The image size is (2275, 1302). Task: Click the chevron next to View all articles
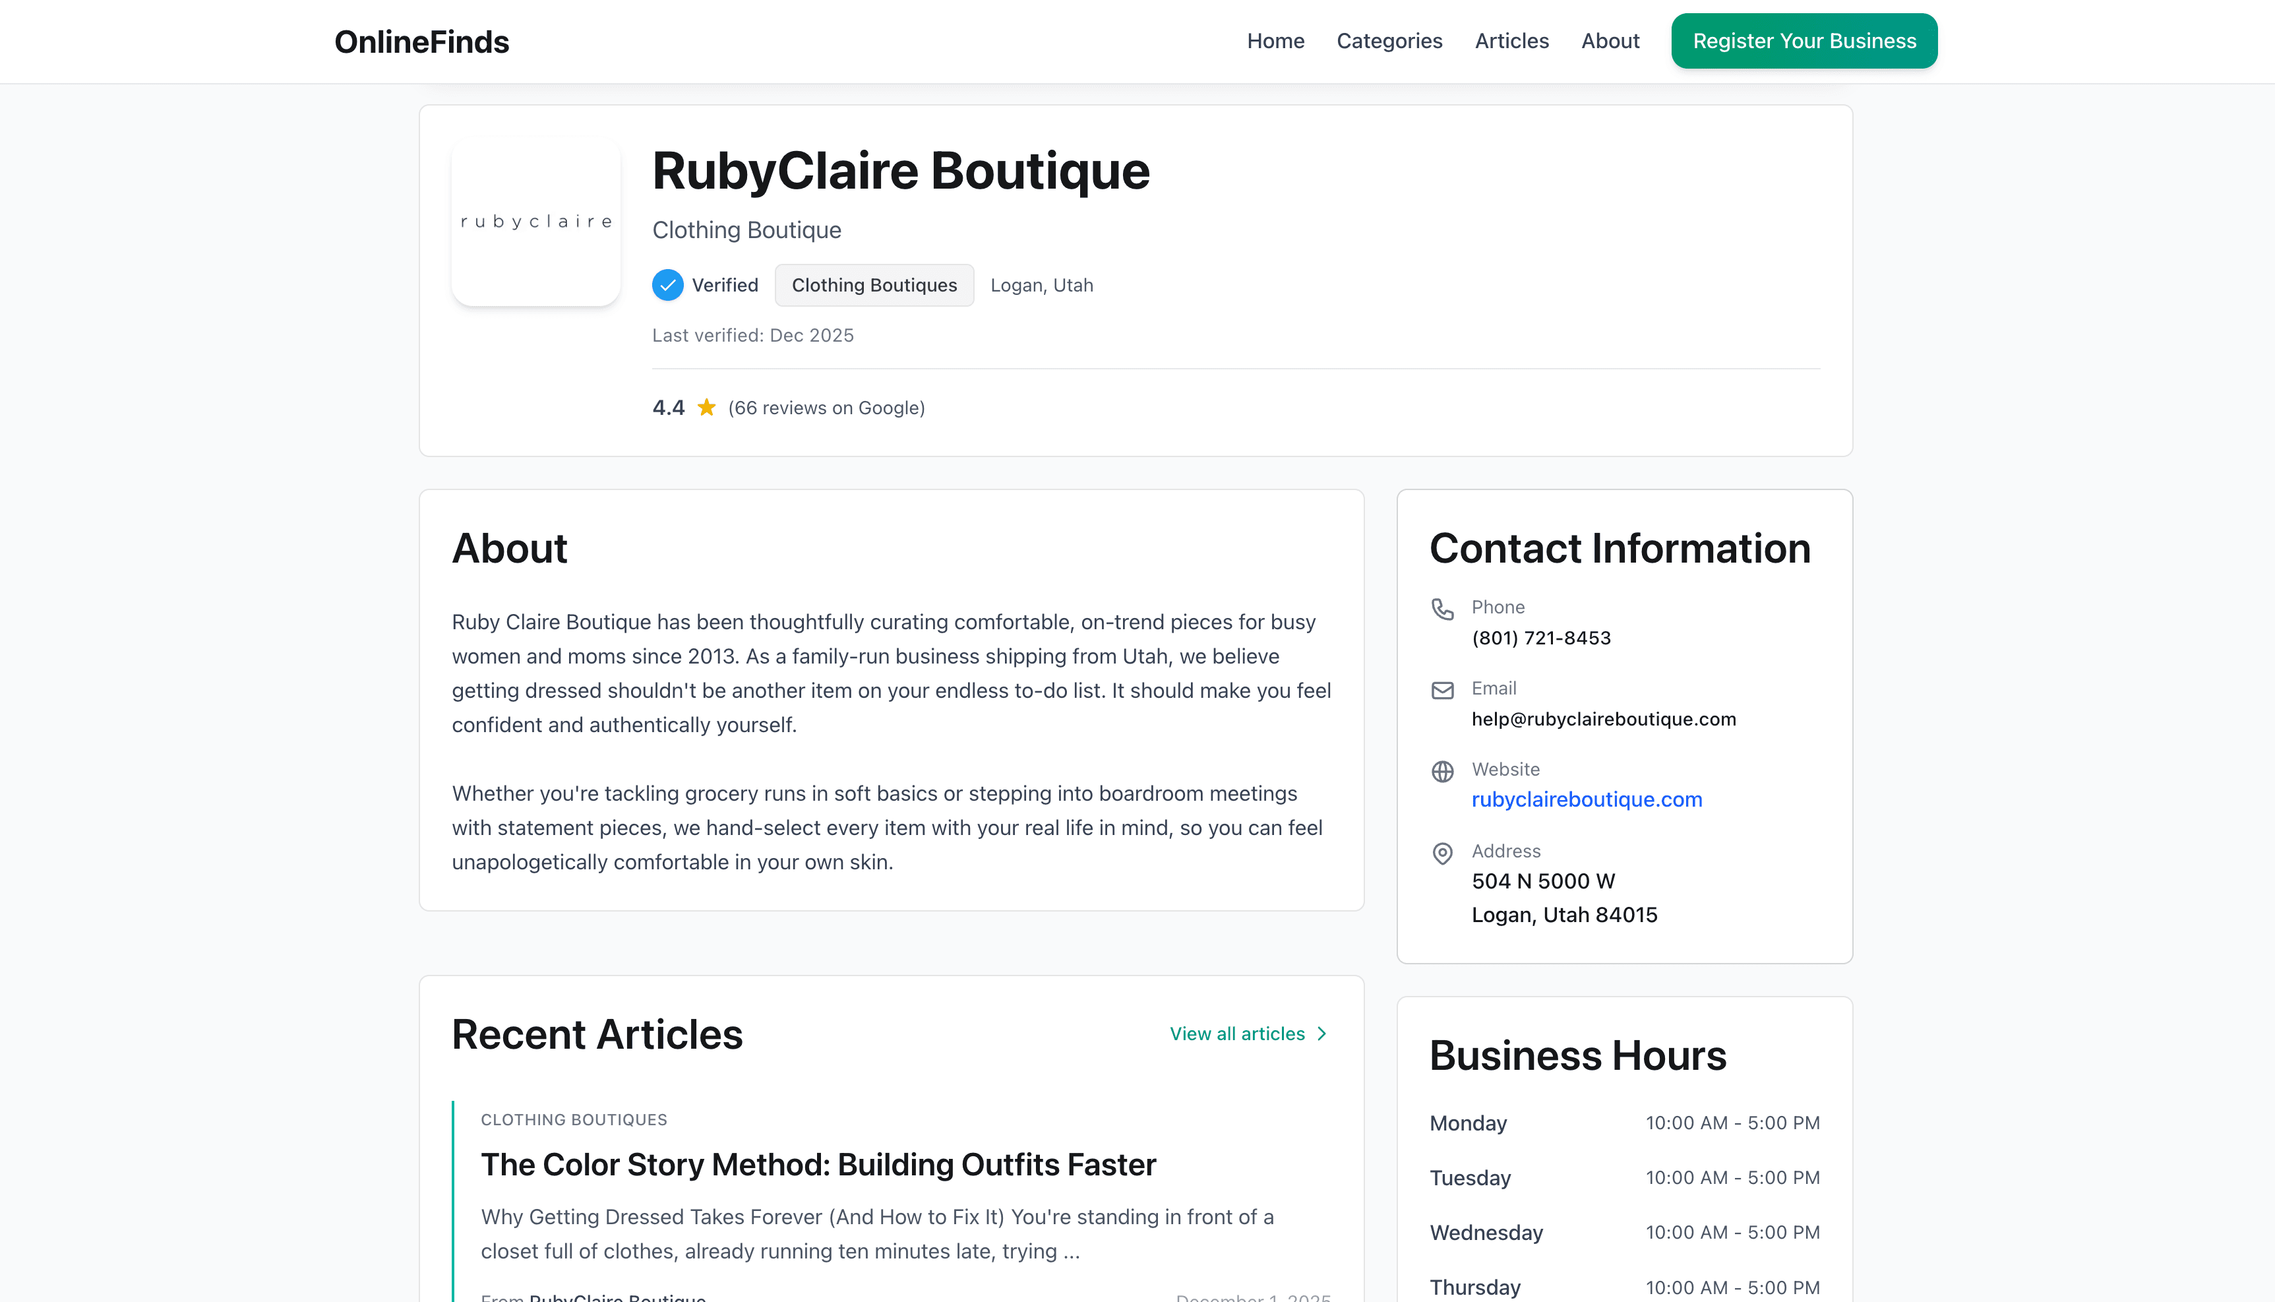pyautogui.click(x=1322, y=1034)
